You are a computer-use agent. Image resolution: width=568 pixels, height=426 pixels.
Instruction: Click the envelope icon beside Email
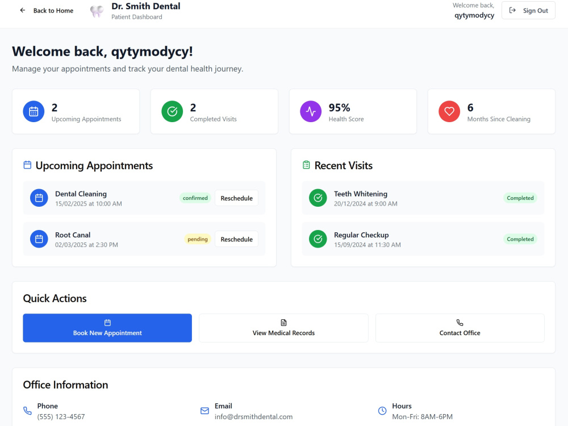tap(204, 411)
